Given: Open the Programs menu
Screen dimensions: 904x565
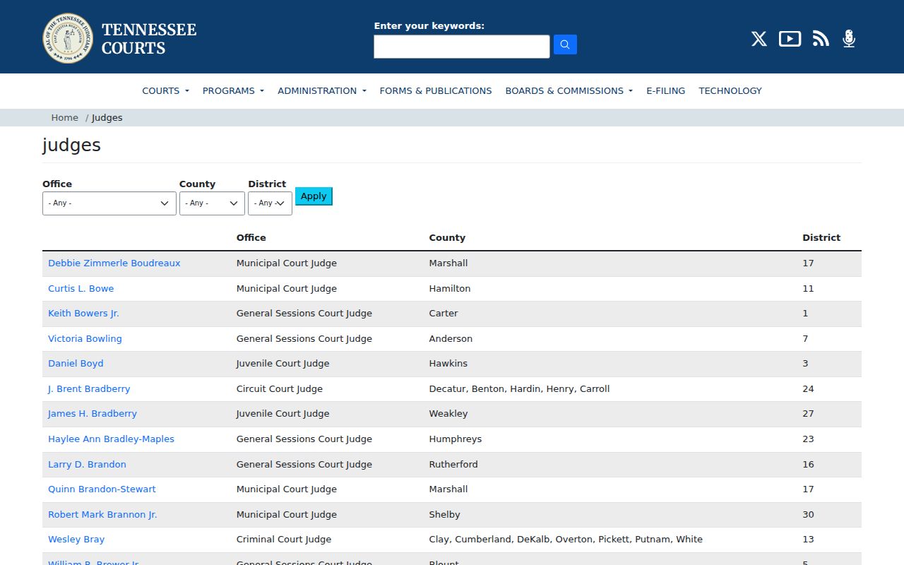Looking at the screenshot, I should point(233,91).
